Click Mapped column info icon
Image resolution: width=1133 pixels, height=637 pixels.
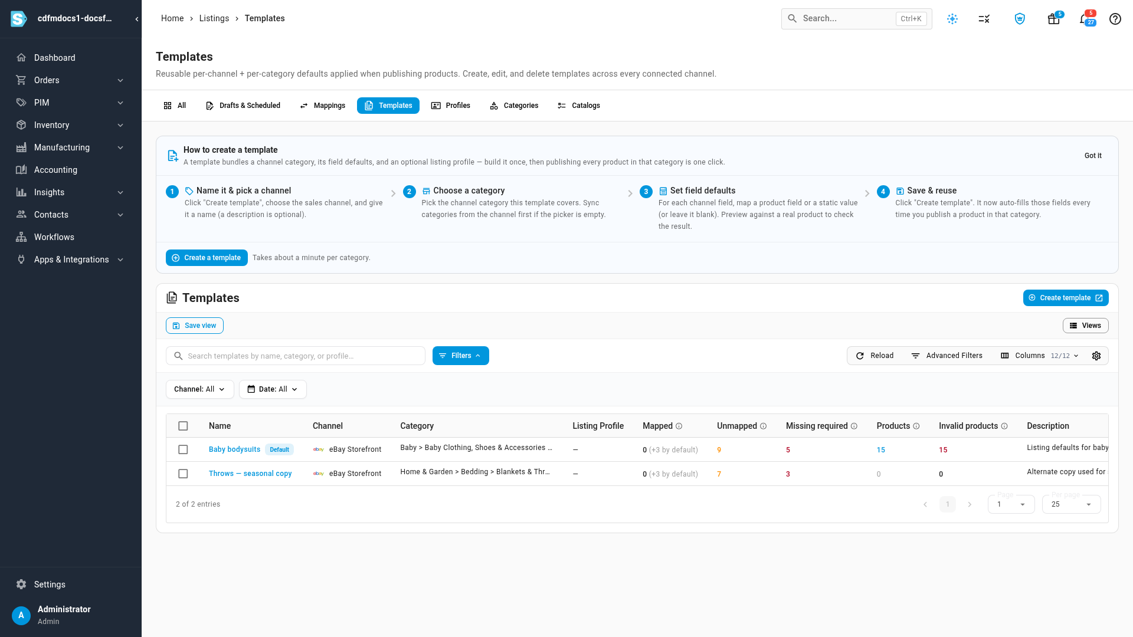click(679, 426)
